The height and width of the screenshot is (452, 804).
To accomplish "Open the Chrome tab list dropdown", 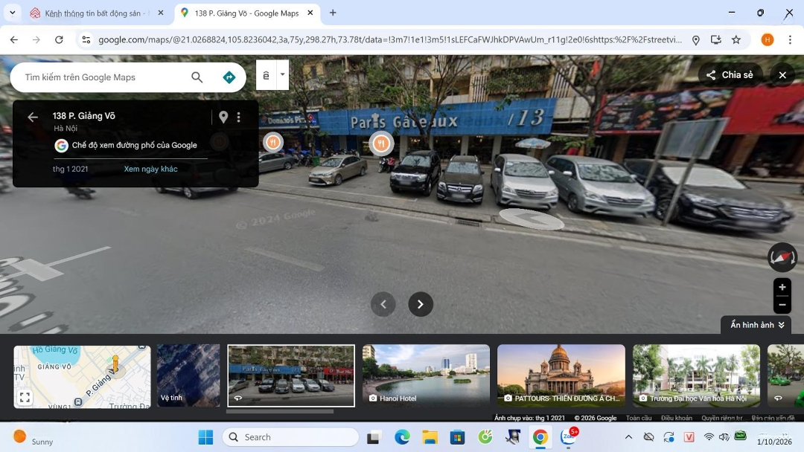I will [x=12, y=13].
